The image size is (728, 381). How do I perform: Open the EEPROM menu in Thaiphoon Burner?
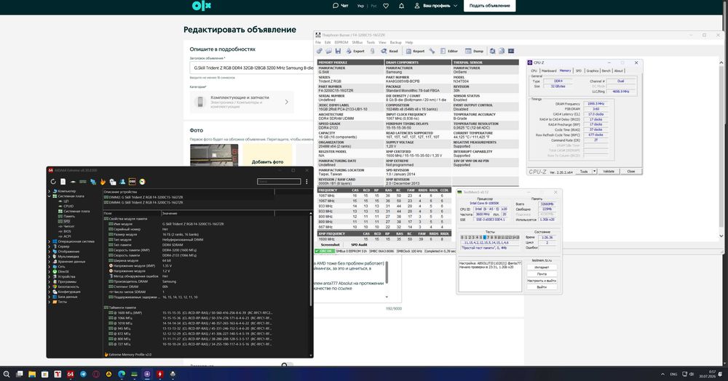(x=341, y=42)
